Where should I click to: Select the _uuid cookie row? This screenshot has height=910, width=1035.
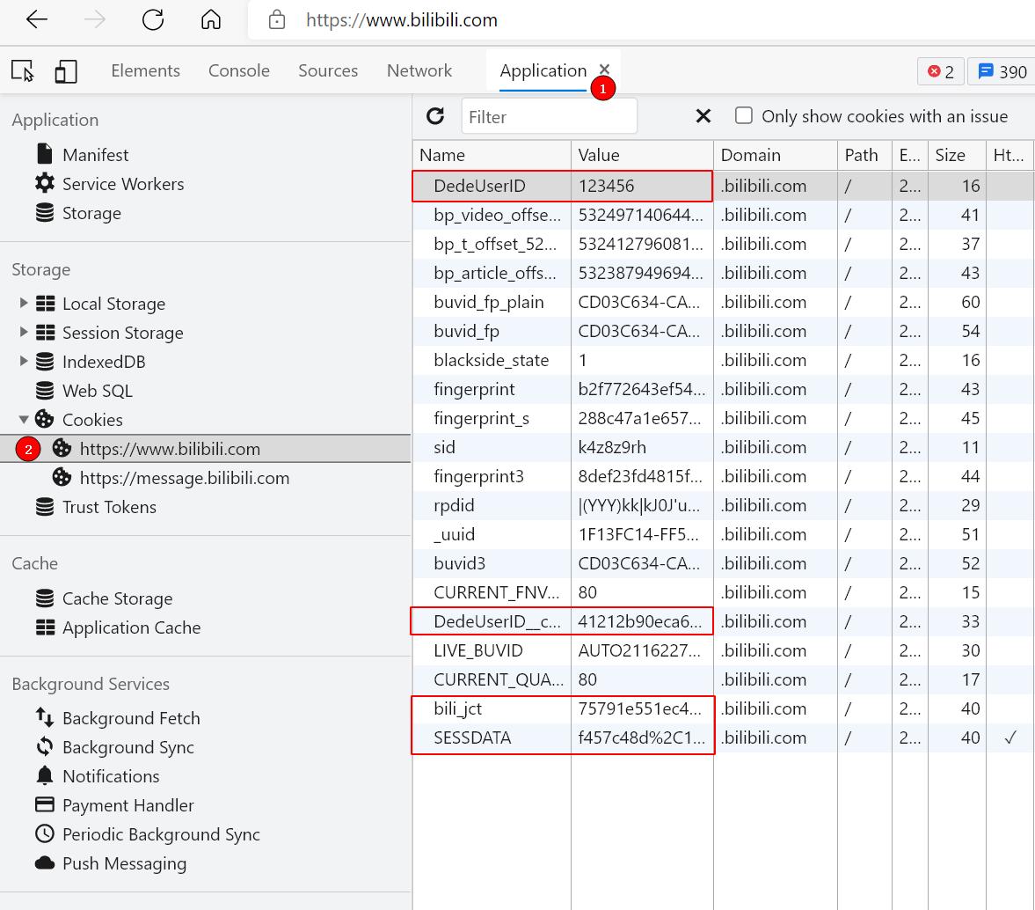(x=724, y=534)
